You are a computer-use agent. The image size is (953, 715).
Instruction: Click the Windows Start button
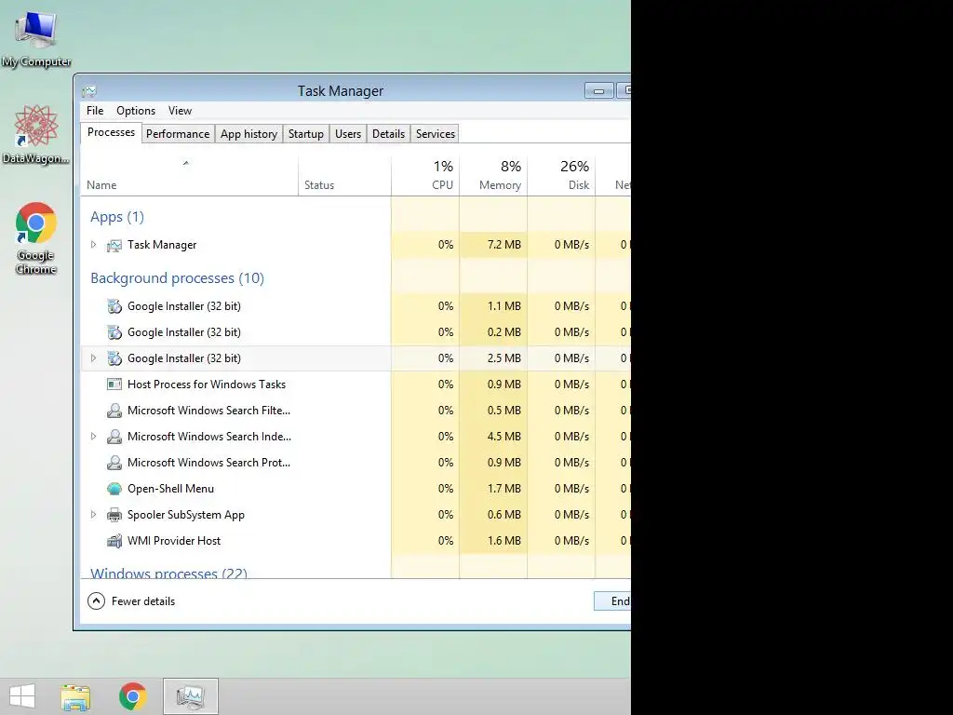(22, 696)
